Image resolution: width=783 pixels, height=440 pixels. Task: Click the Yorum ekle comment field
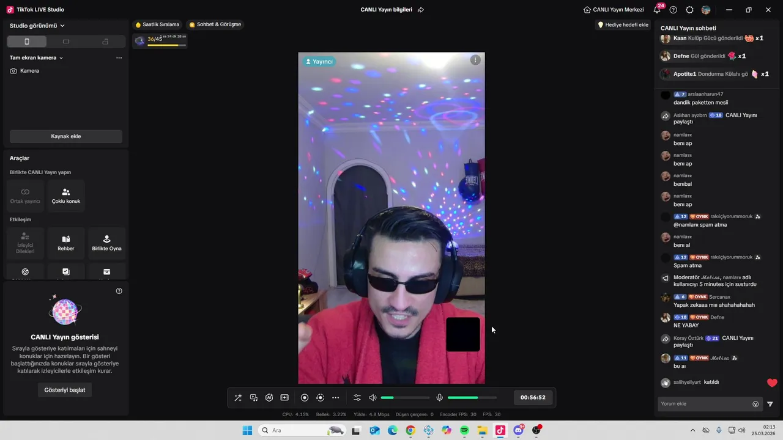pyautogui.click(x=705, y=404)
